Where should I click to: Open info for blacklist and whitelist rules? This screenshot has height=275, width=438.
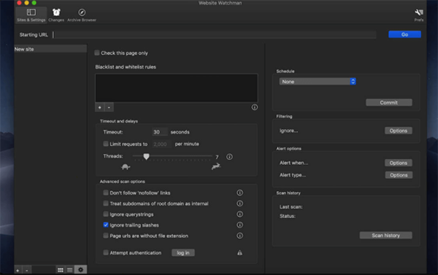click(254, 107)
